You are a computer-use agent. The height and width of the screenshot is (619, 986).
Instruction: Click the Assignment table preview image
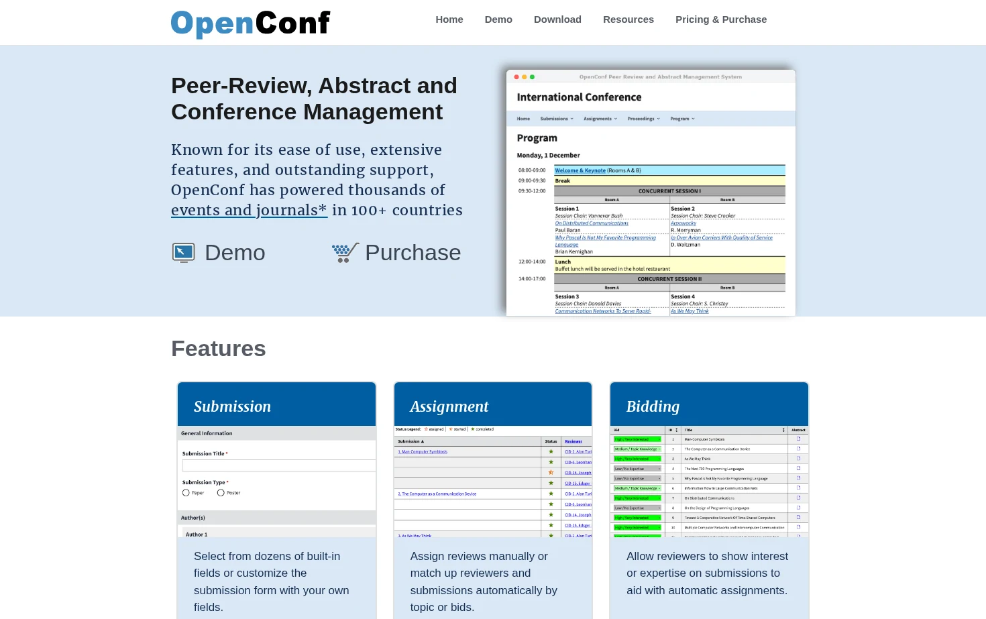click(x=493, y=482)
